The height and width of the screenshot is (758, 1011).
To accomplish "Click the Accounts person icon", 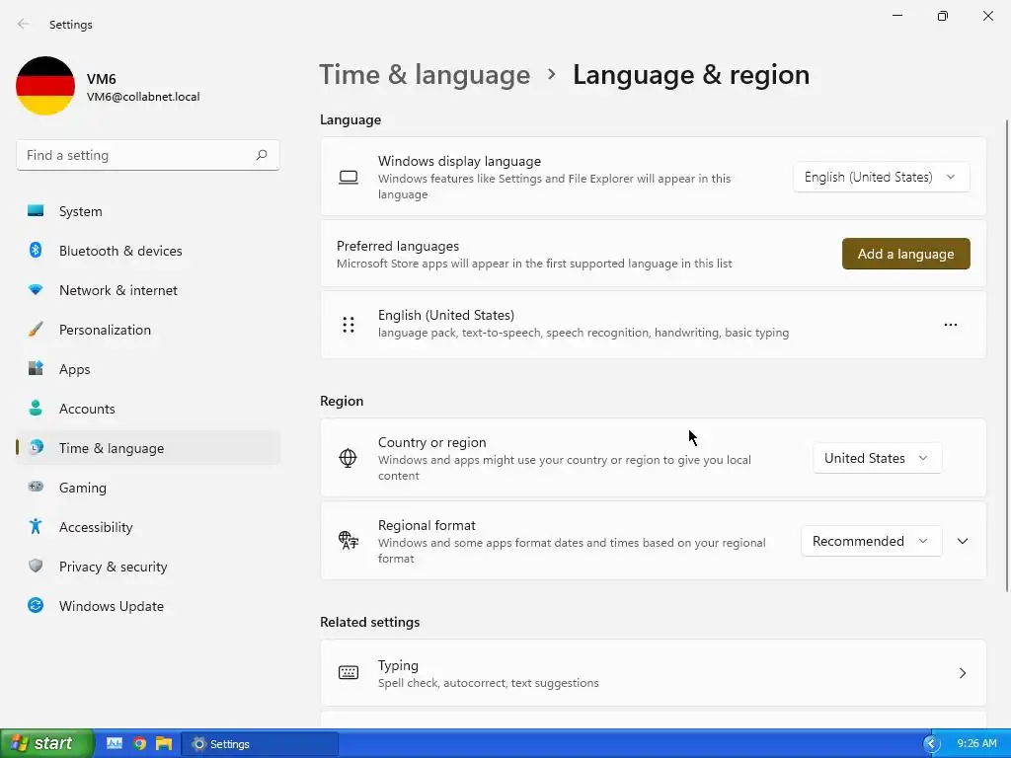I will tap(36, 408).
